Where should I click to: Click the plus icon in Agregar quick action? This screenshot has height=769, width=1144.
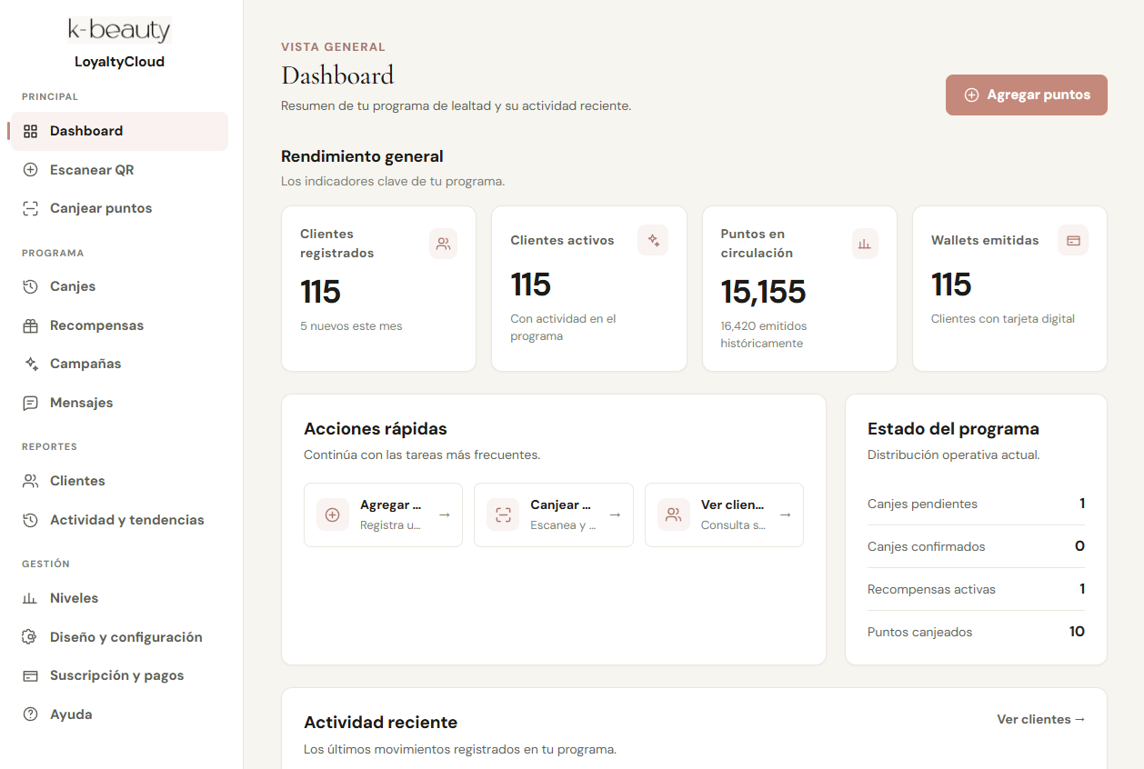(333, 514)
